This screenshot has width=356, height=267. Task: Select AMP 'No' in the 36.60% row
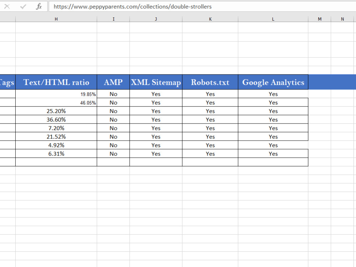113,120
